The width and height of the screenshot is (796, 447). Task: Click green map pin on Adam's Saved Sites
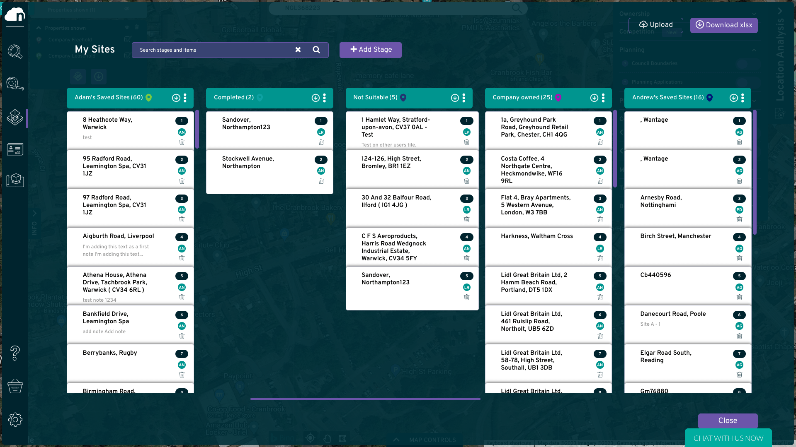(149, 98)
